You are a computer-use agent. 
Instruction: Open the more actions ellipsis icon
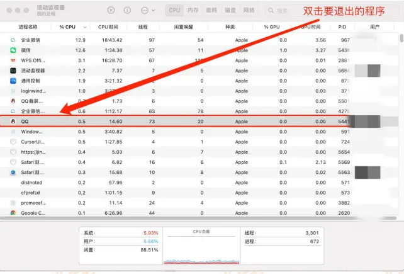[x=145, y=10]
